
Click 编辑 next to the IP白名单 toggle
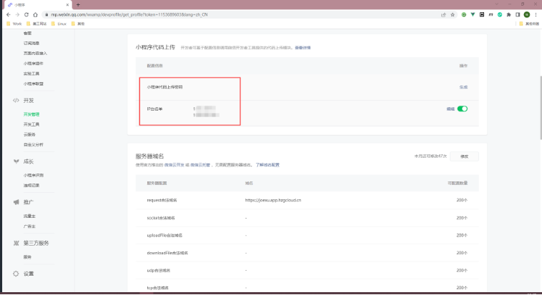[450, 109]
